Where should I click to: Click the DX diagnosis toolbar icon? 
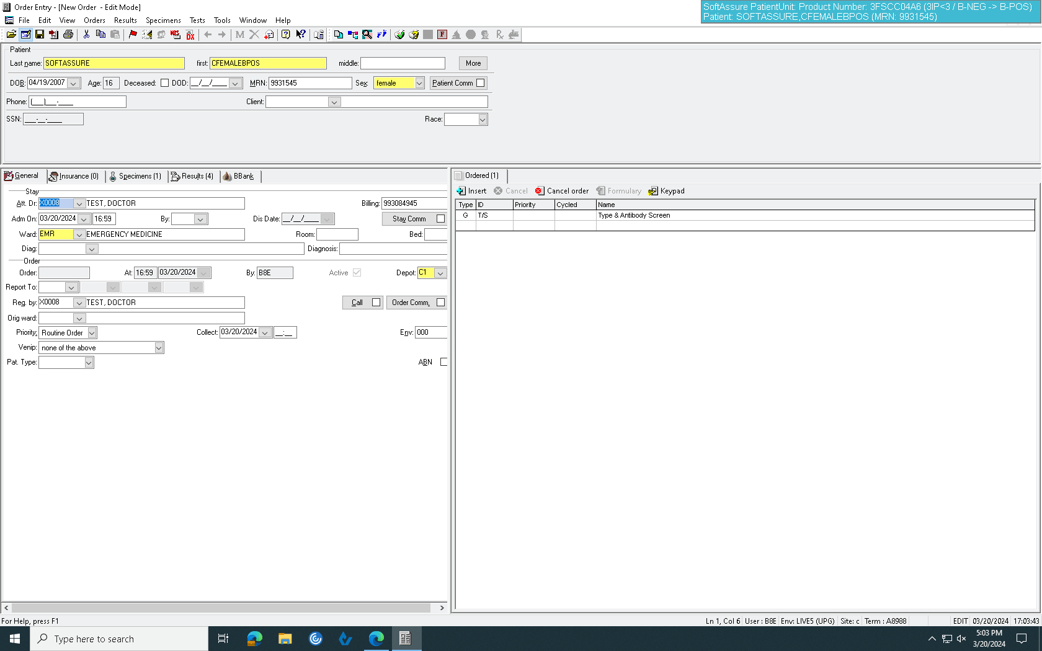pos(190,35)
